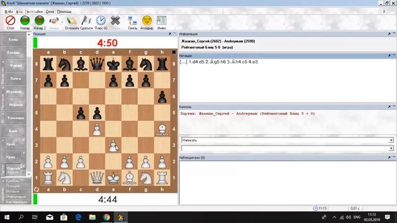Click the Аплодир. smiley icon

(147, 20)
